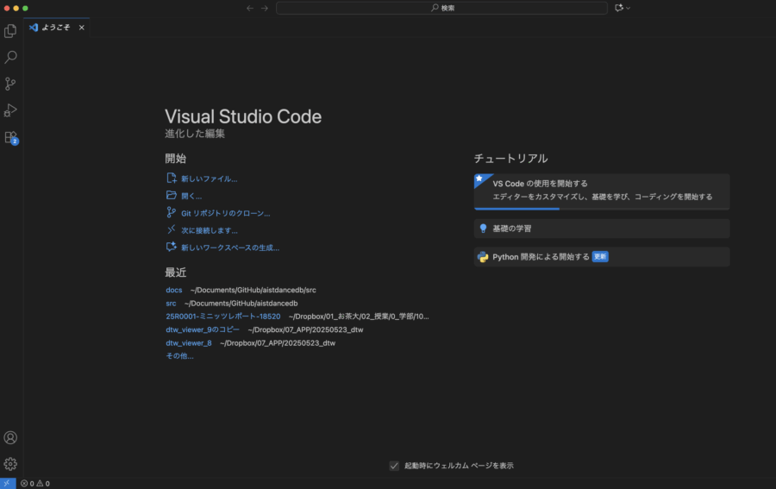Open recent folder 'dtw_viewer_8'
The width and height of the screenshot is (776, 489).
[188, 342]
